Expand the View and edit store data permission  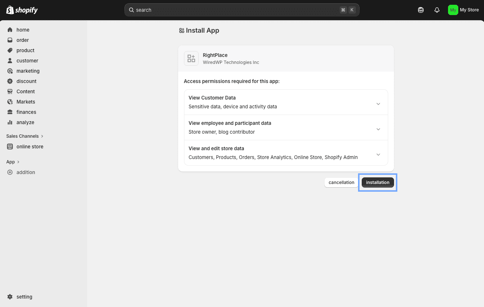point(378,154)
